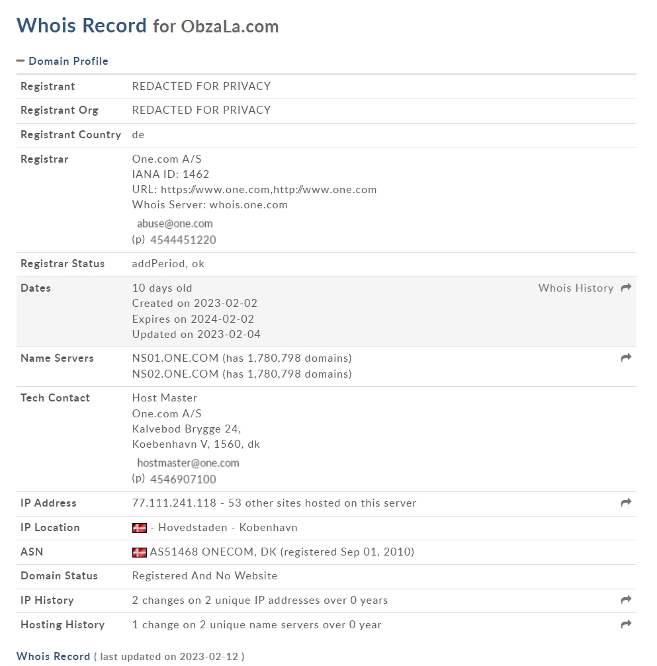Click the Danish flag in ASN row
657x666 pixels.
click(x=140, y=552)
